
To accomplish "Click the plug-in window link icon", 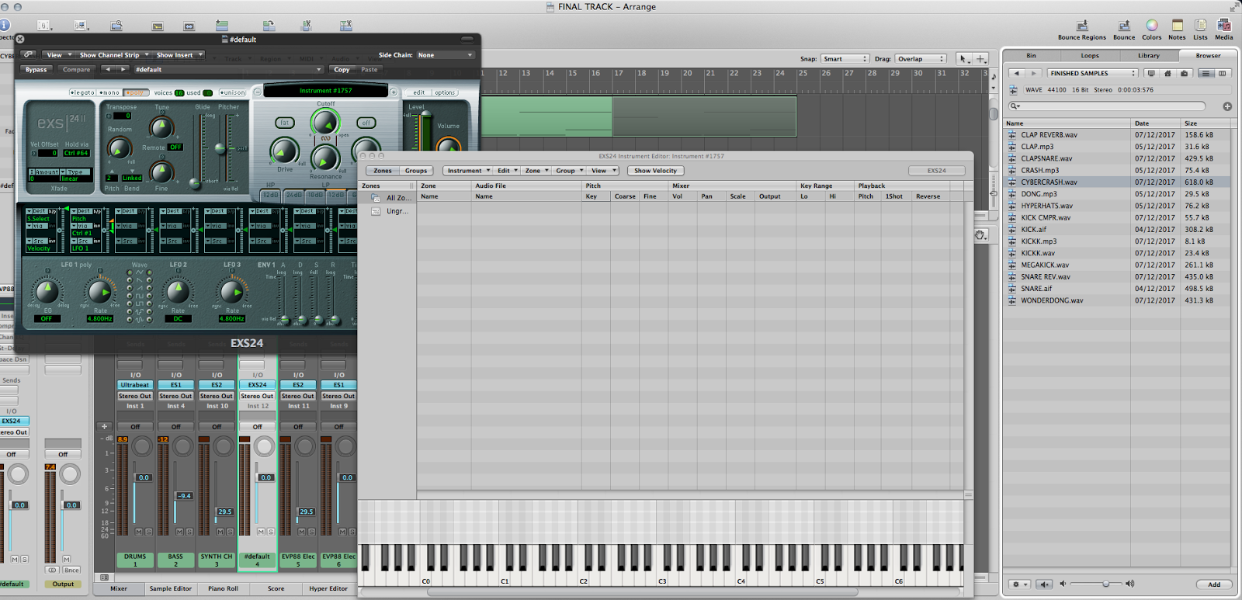I will tap(28, 54).
